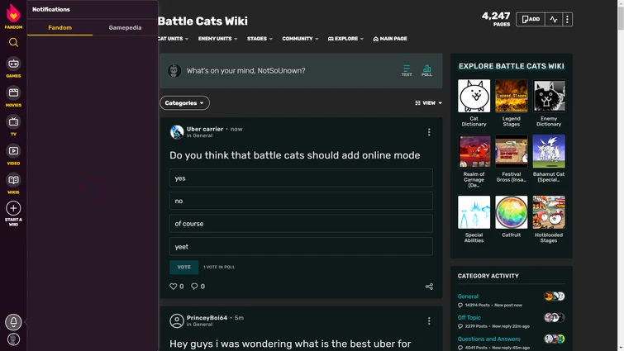
Task: Switch to the Gamepedia notifications tab
Action: 125,27
